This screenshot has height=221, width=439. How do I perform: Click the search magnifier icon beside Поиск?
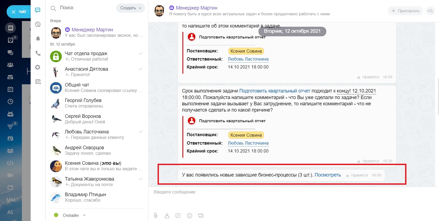coord(53,8)
